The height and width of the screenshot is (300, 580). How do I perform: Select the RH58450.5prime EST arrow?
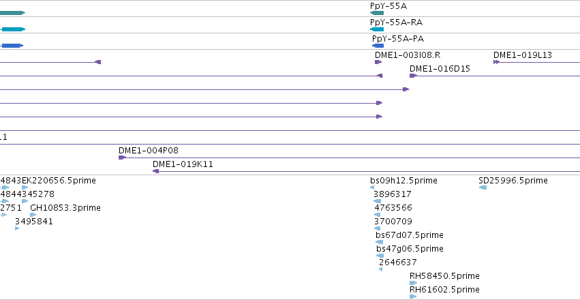(x=413, y=283)
